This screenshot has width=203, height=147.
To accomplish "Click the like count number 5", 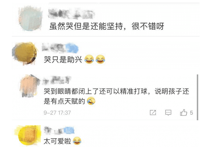I will pyautogui.click(x=191, y=113).
